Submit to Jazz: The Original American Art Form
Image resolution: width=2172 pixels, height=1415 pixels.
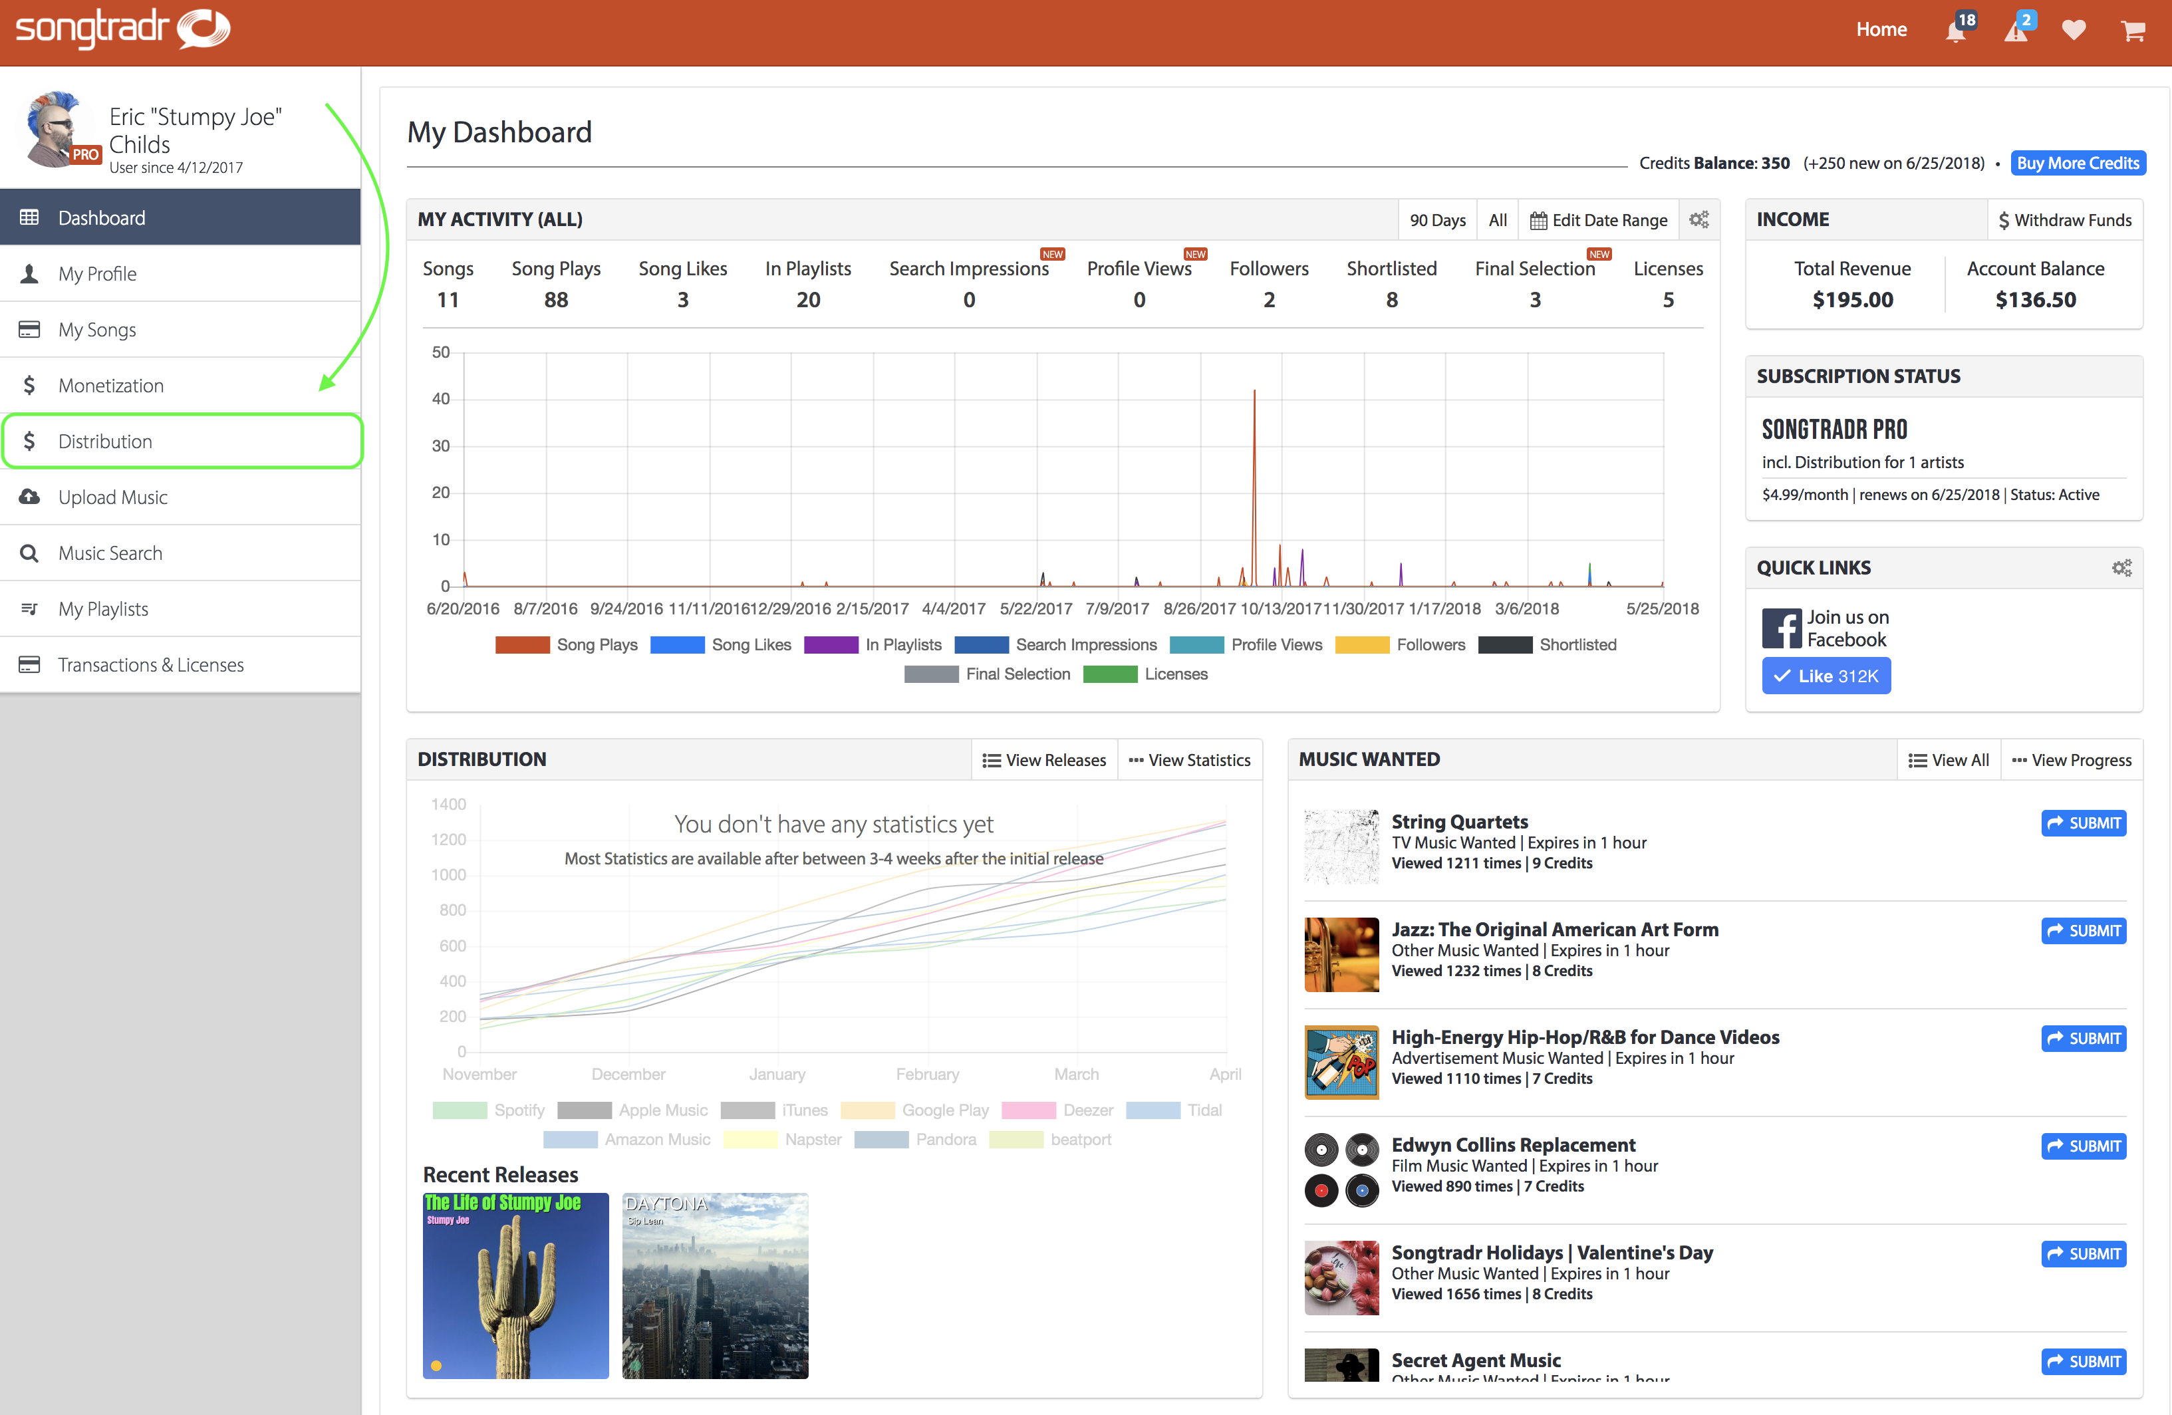(x=2084, y=930)
